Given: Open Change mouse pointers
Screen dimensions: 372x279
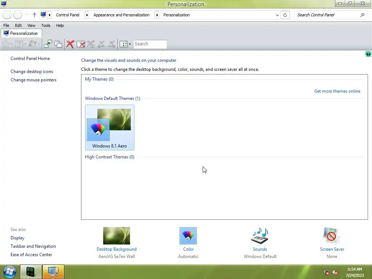Looking at the screenshot, I should point(33,80).
